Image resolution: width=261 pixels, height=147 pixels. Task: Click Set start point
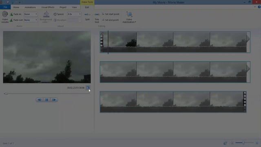pyautogui.click(x=111, y=14)
